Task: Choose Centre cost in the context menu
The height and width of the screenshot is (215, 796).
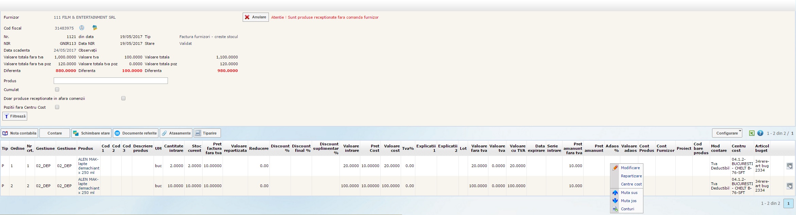Action: [631, 184]
